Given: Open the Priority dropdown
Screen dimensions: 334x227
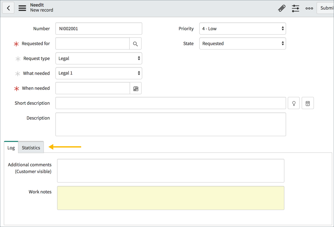Looking at the screenshot, I should tap(242, 28).
